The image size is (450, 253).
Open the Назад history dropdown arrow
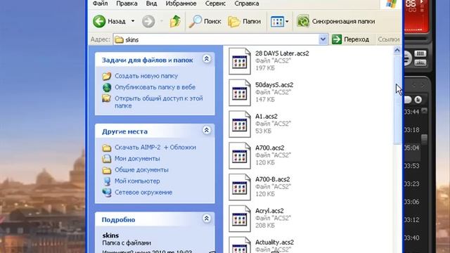point(133,21)
